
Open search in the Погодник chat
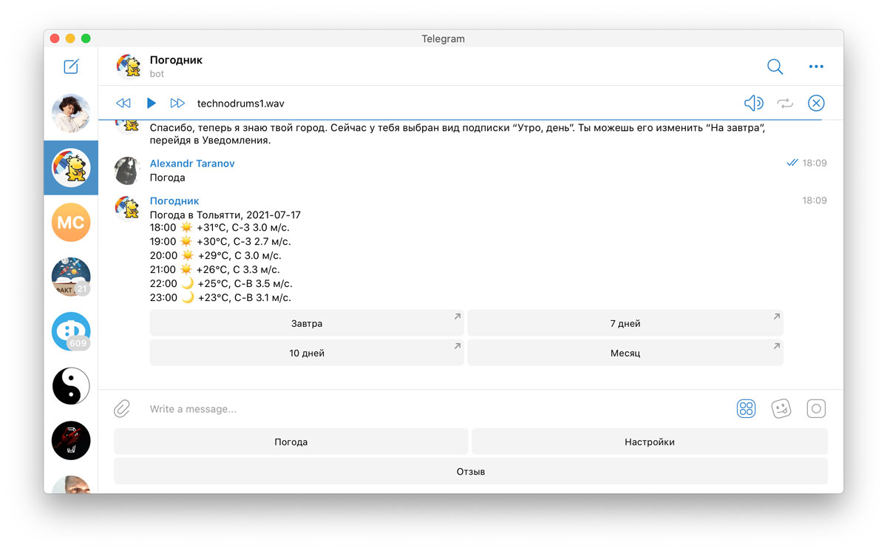coord(775,67)
